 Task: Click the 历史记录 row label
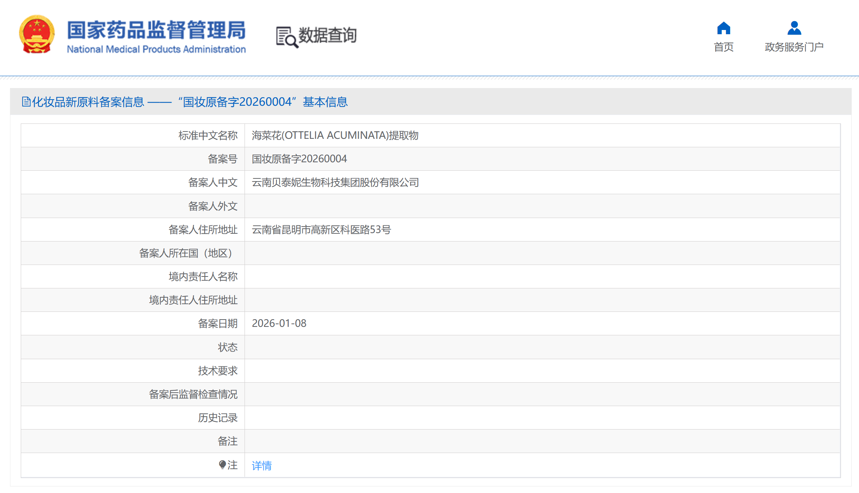pyautogui.click(x=218, y=418)
